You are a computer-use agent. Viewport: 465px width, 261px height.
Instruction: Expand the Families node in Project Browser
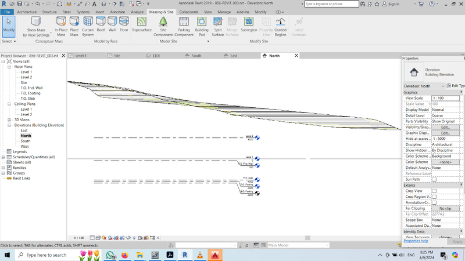(x=3, y=167)
